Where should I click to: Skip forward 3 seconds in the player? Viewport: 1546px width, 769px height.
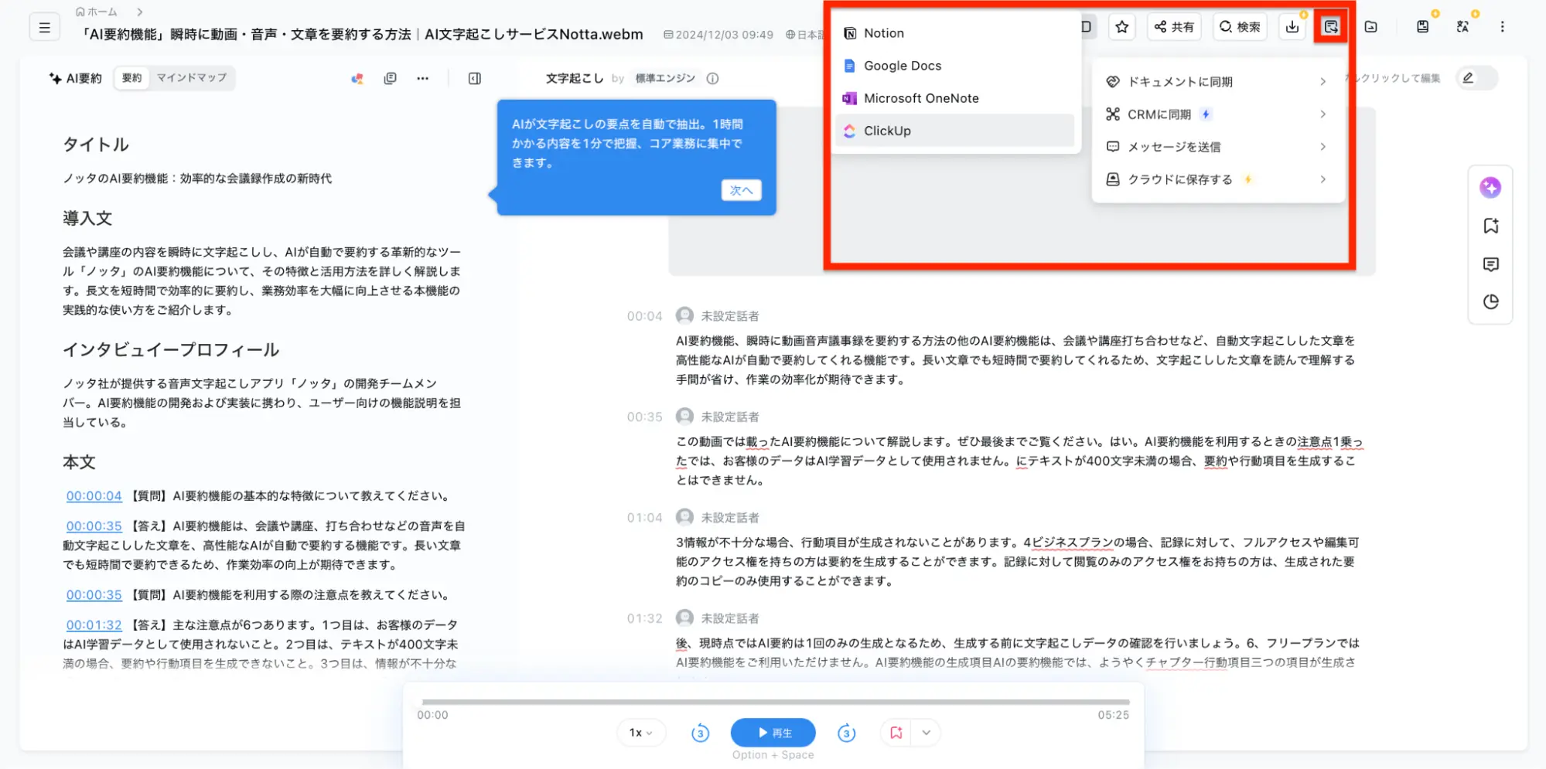[846, 733]
